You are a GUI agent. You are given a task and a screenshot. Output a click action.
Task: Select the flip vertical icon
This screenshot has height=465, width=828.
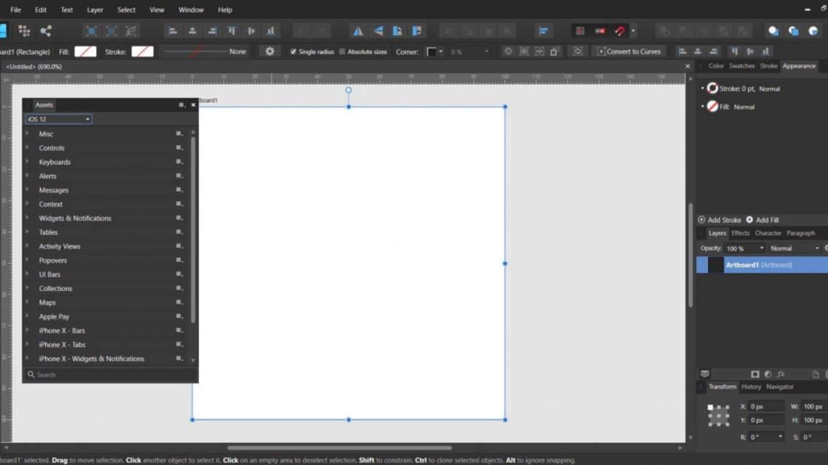tap(378, 30)
